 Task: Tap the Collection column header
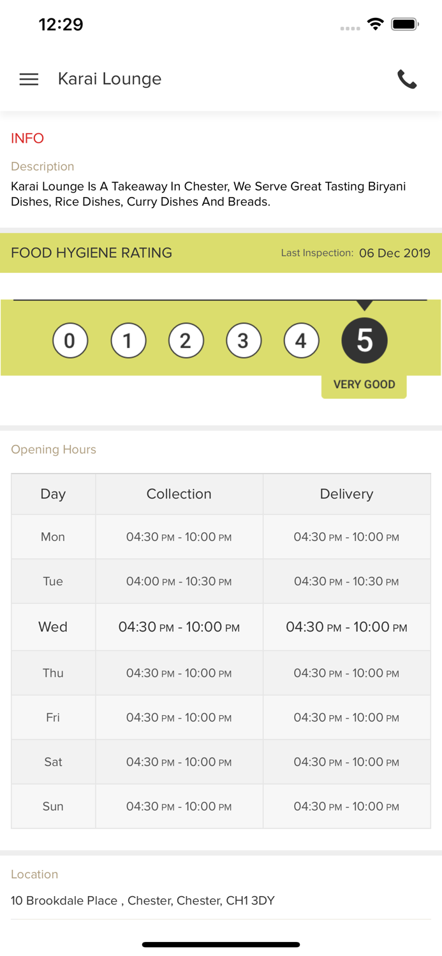[179, 494]
